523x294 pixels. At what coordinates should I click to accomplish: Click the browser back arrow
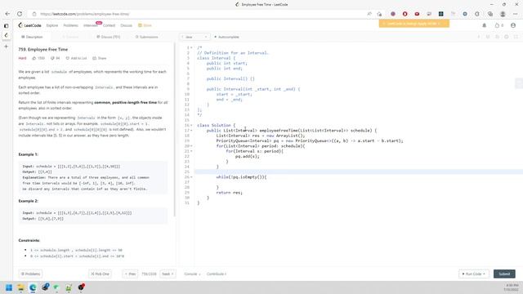pyautogui.click(x=7, y=14)
